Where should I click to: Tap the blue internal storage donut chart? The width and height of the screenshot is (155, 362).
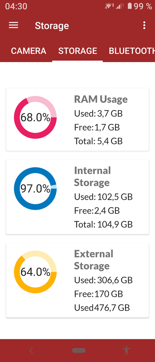(x=35, y=189)
